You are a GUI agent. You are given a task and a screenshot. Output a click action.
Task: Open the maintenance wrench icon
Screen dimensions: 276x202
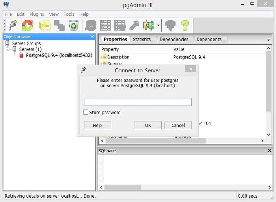click(134, 26)
